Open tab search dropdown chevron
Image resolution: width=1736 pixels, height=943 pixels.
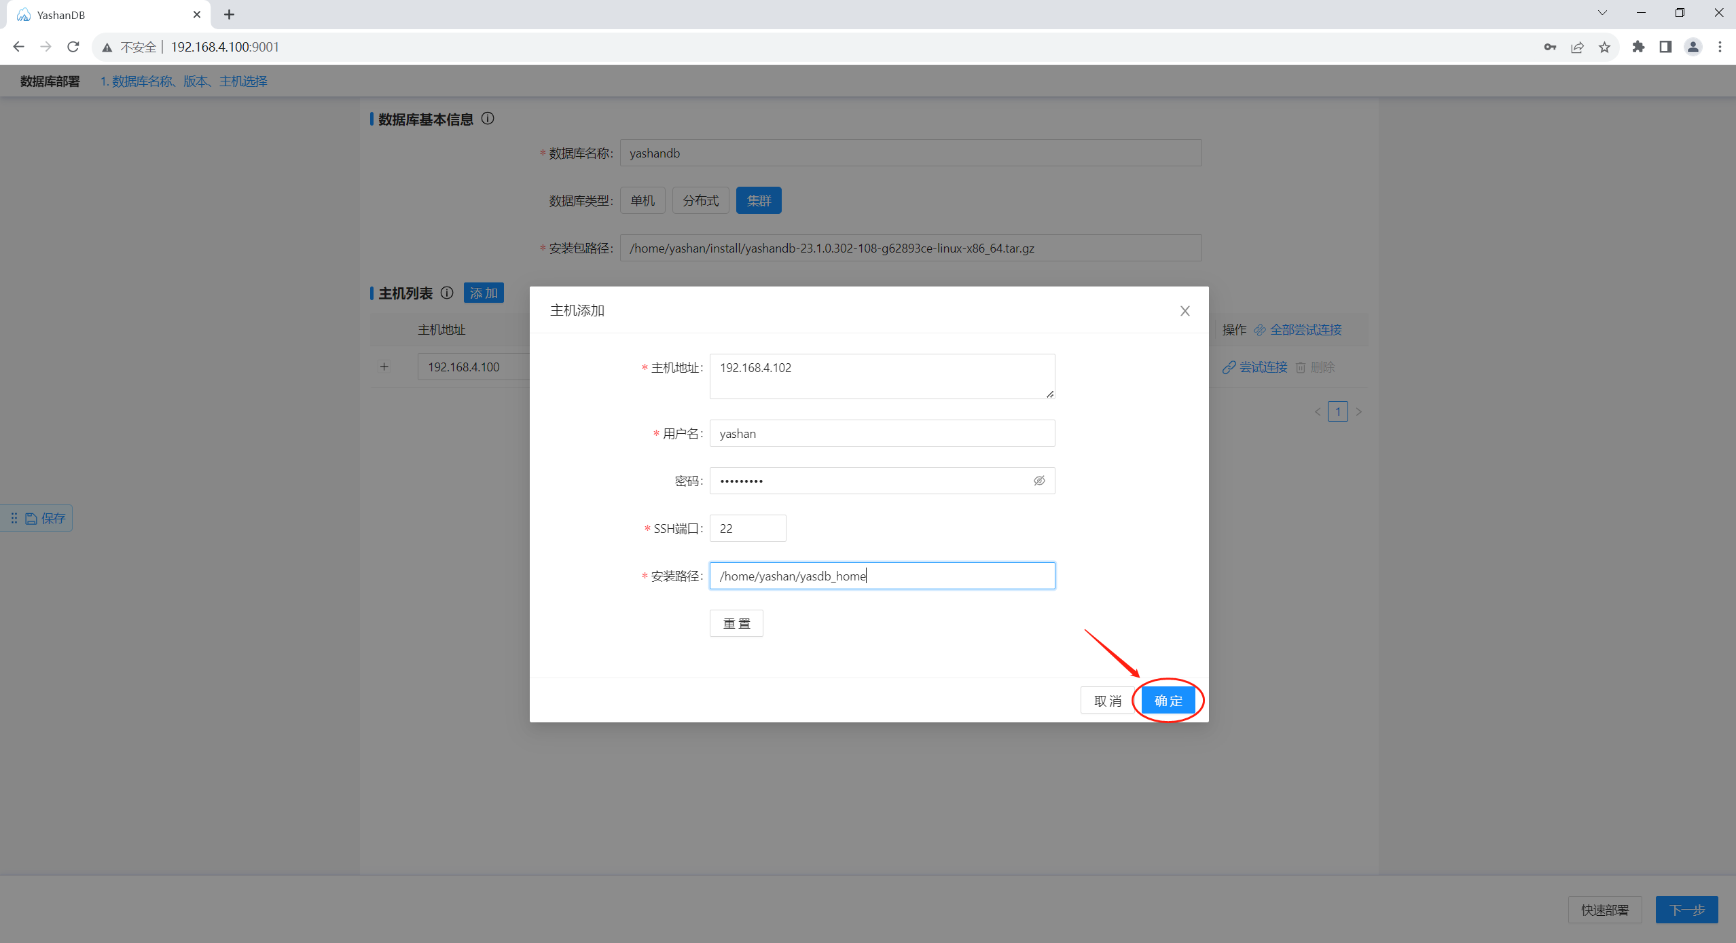pyautogui.click(x=1602, y=13)
